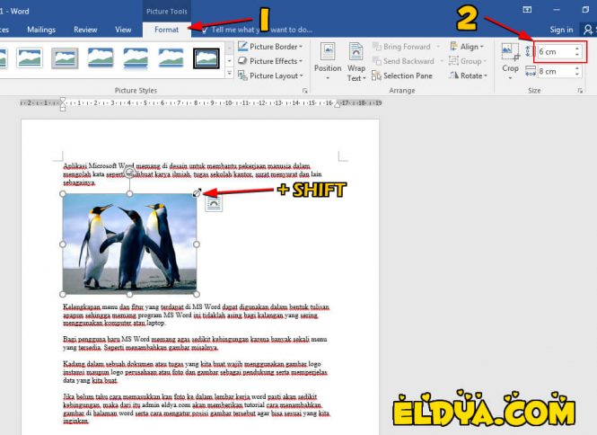Switch to the Mailings tab

41,30
